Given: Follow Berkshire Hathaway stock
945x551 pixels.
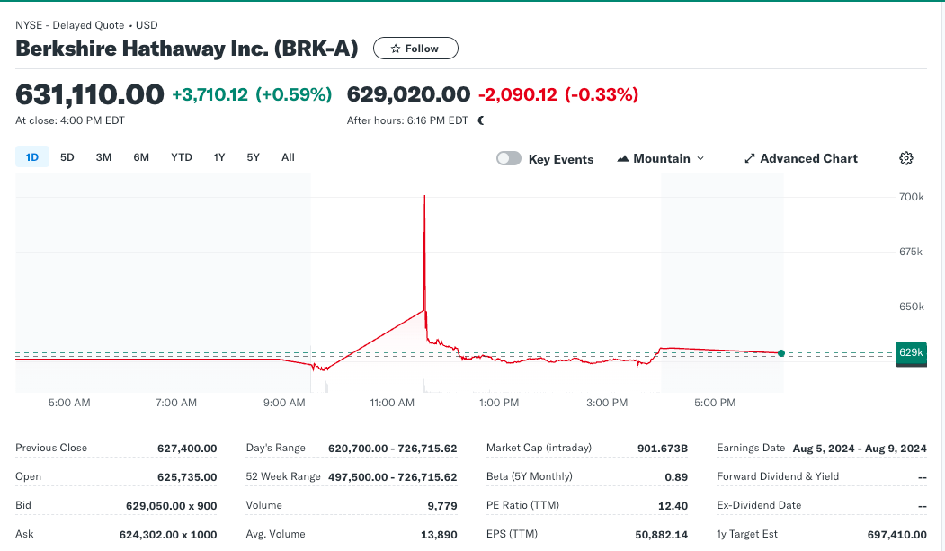Looking at the screenshot, I should [415, 49].
